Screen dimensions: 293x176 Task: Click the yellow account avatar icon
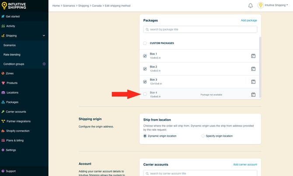261,5
